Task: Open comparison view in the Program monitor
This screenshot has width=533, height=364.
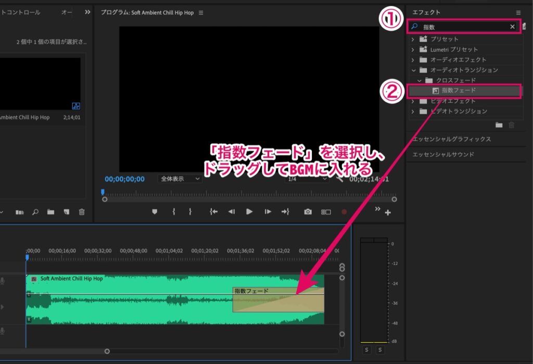Action: [x=326, y=212]
